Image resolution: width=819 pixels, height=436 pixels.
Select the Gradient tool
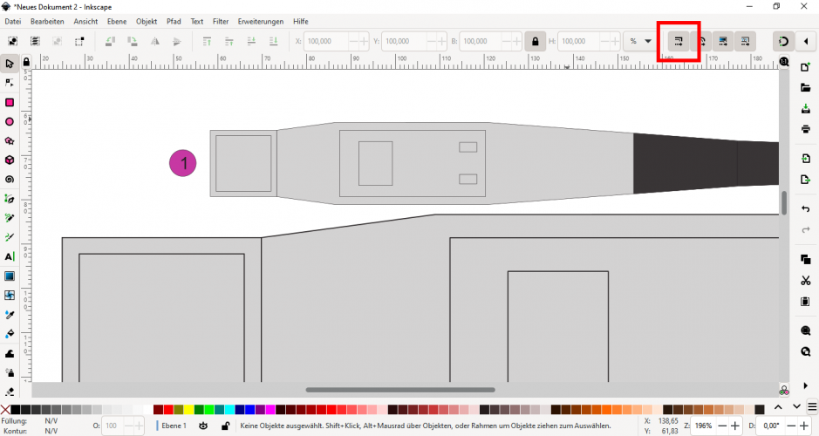[x=10, y=276]
